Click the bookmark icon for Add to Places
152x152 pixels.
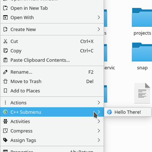pos(5,91)
